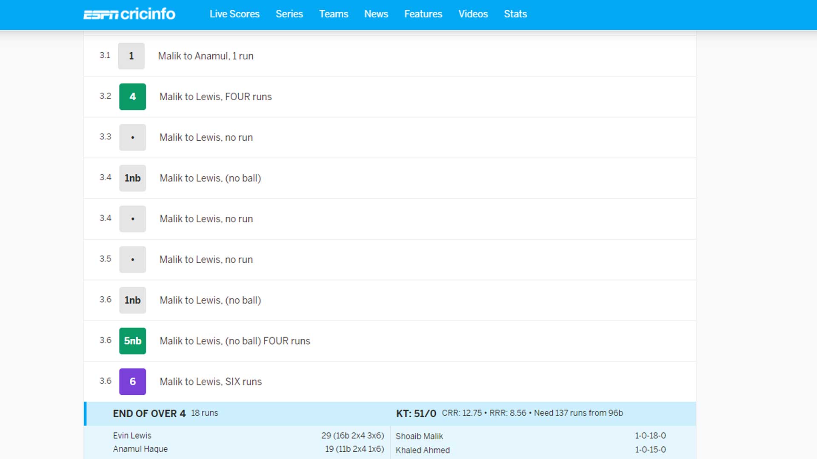The height and width of the screenshot is (459, 817).
Task: Click ball number 3.5
Action: click(105, 259)
